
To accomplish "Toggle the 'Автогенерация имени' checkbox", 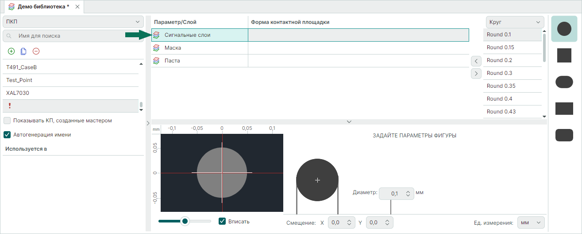I will click(7, 135).
